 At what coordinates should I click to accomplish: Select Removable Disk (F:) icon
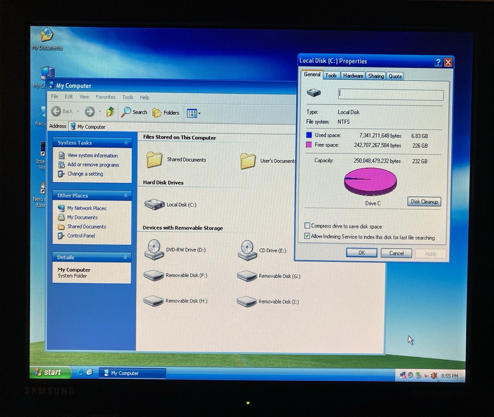coord(153,275)
